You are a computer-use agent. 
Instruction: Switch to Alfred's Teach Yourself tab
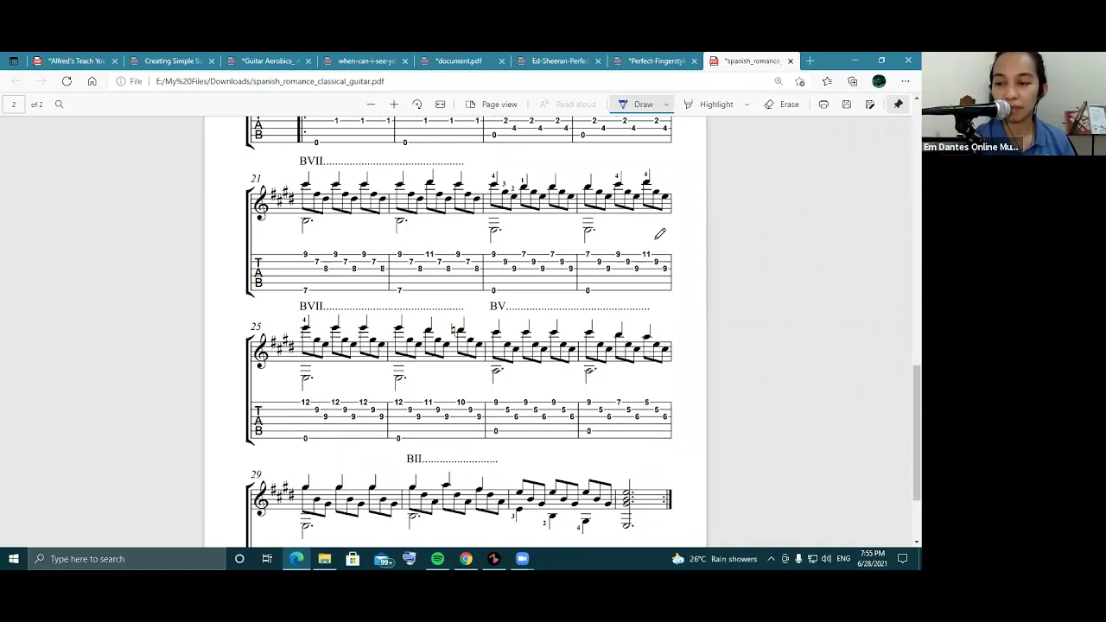[x=76, y=61]
